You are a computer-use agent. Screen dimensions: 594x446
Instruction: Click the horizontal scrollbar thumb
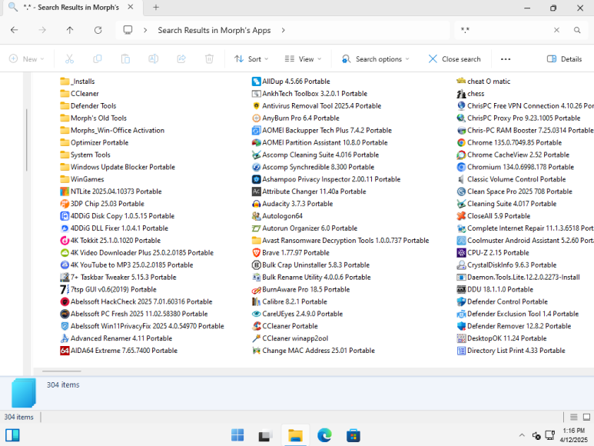coord(61,371)
